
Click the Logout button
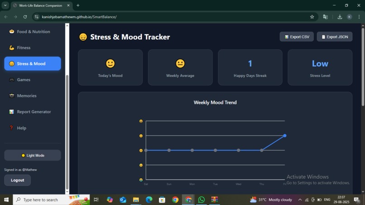click(18, 180)
